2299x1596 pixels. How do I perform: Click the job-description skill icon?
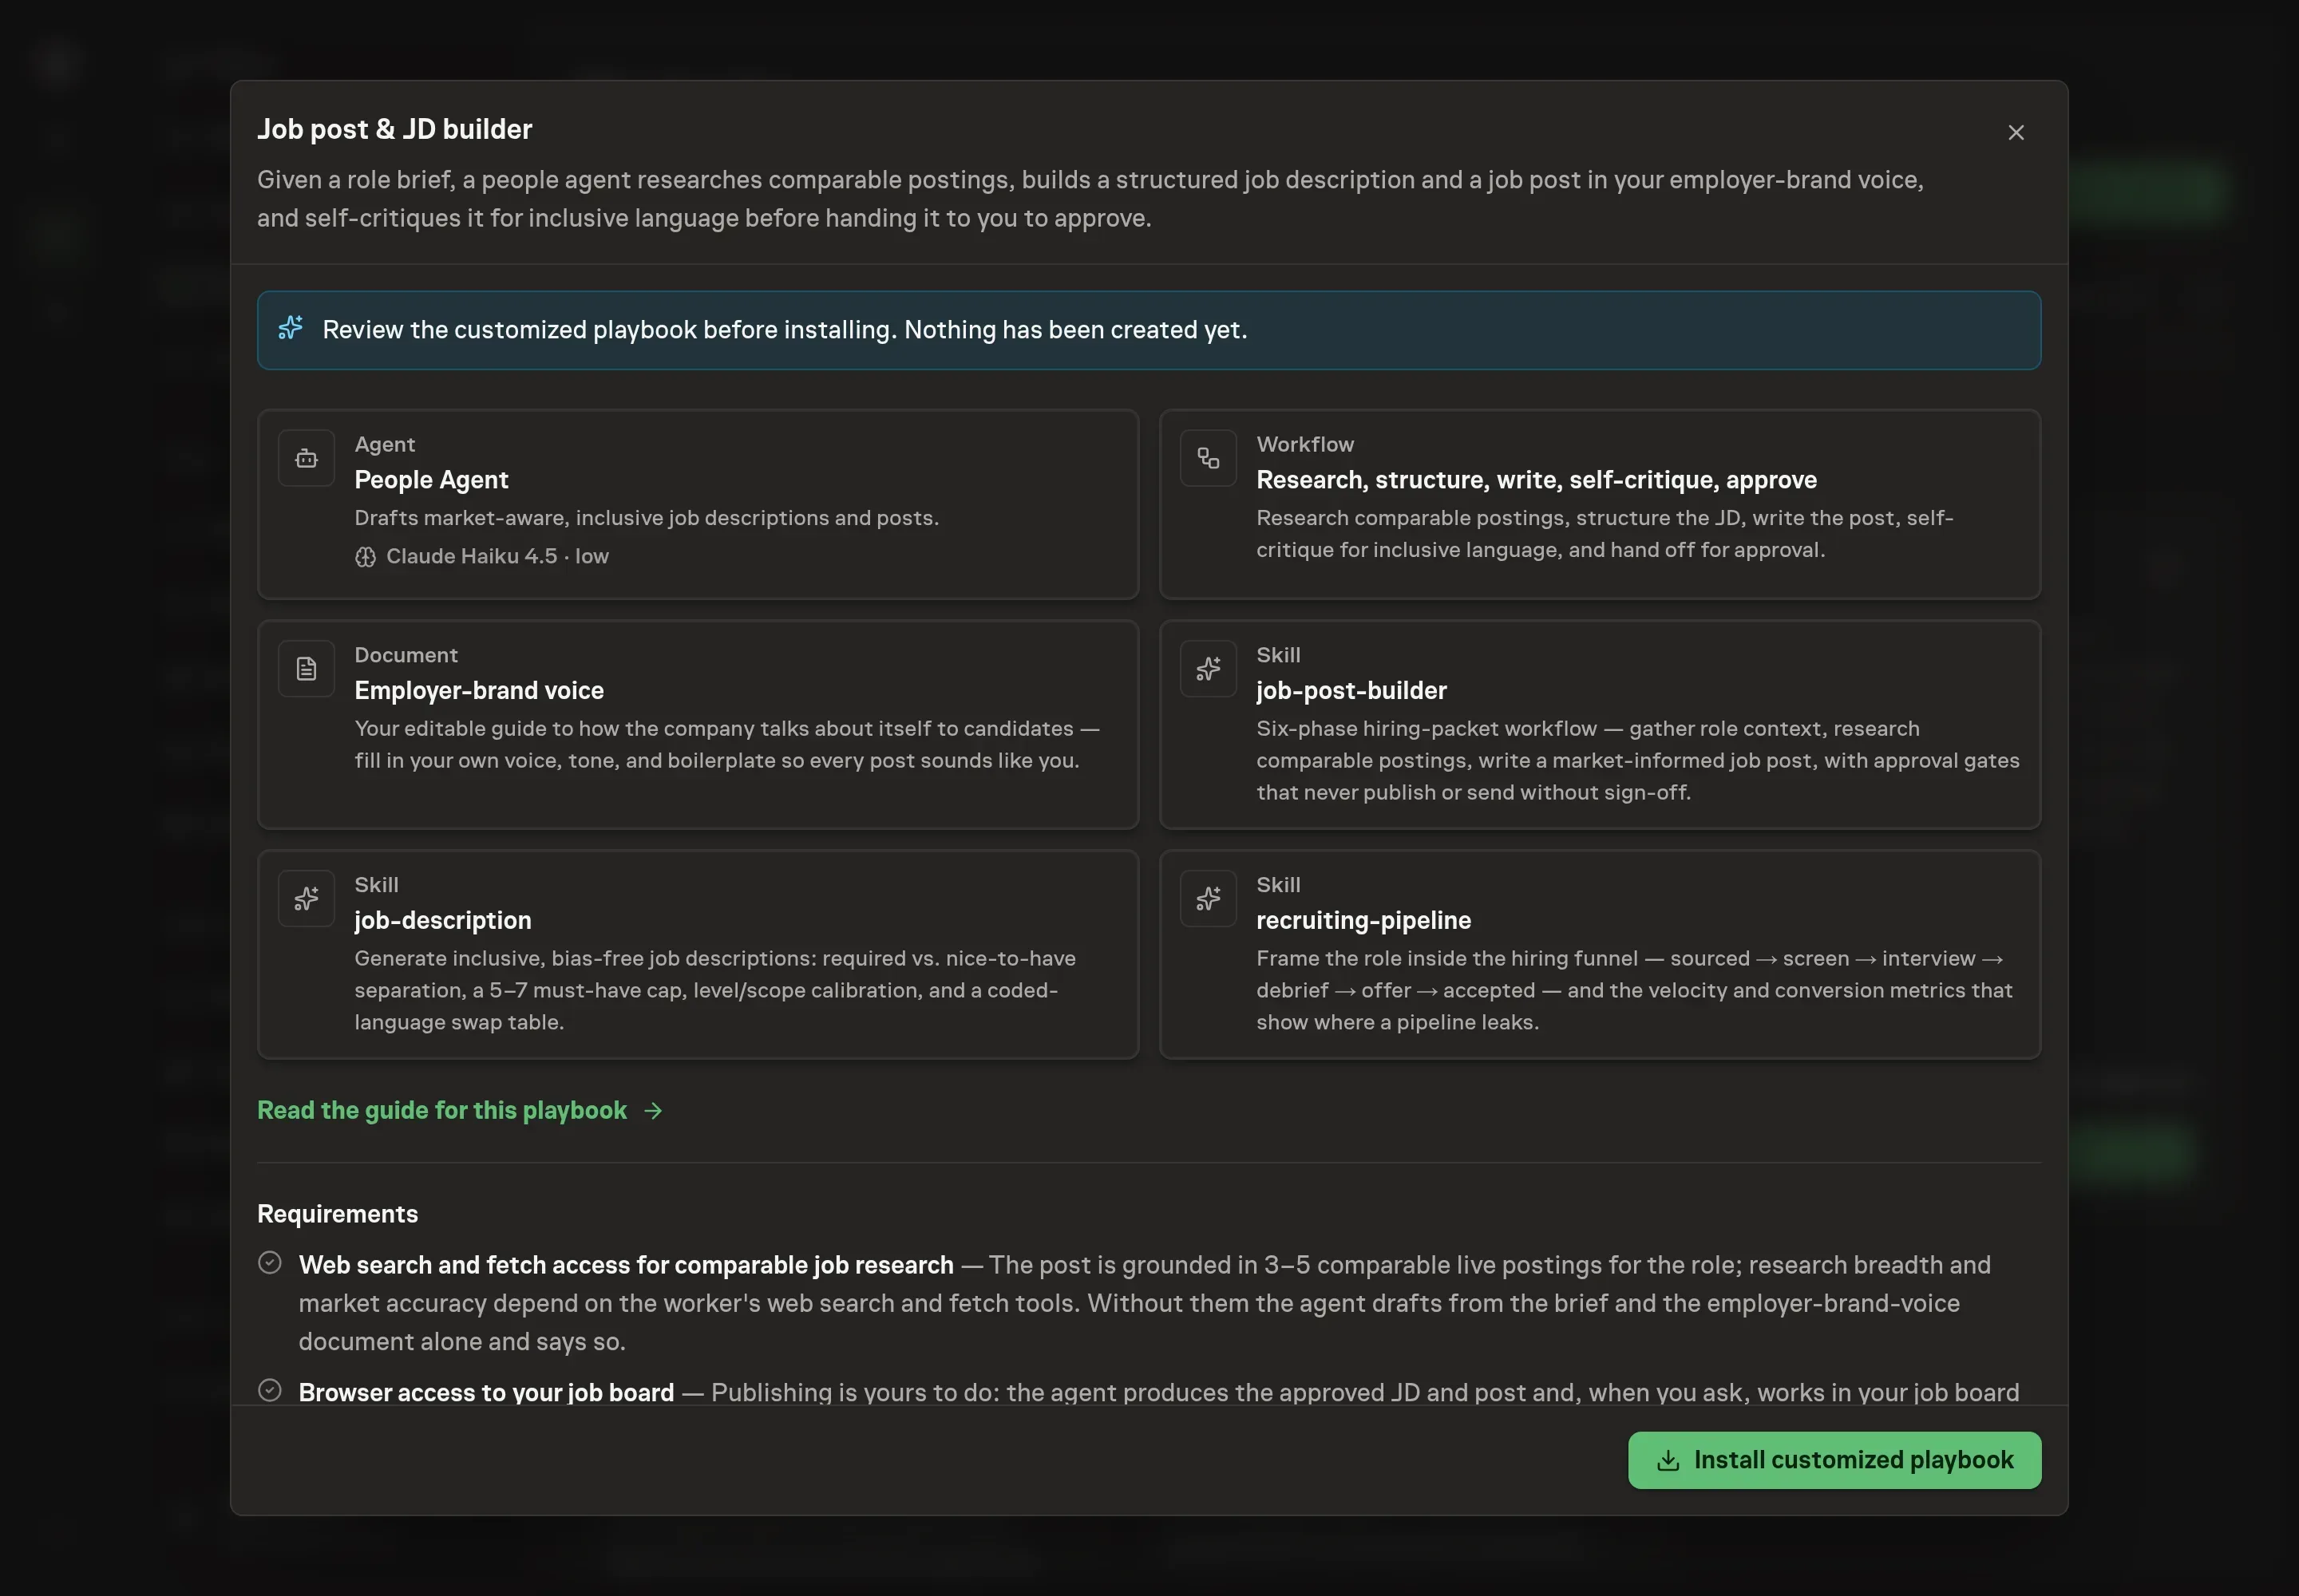[x=306, y=898]
